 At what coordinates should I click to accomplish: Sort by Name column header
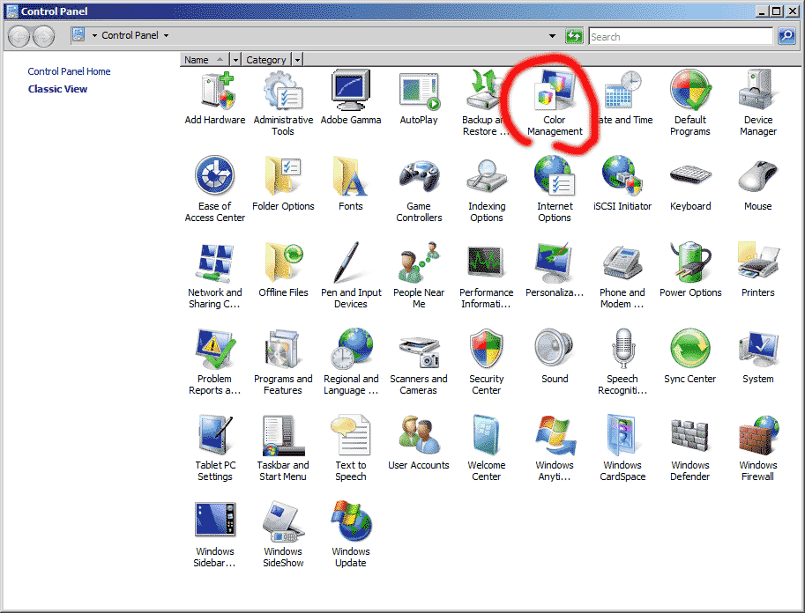(205, 60)
